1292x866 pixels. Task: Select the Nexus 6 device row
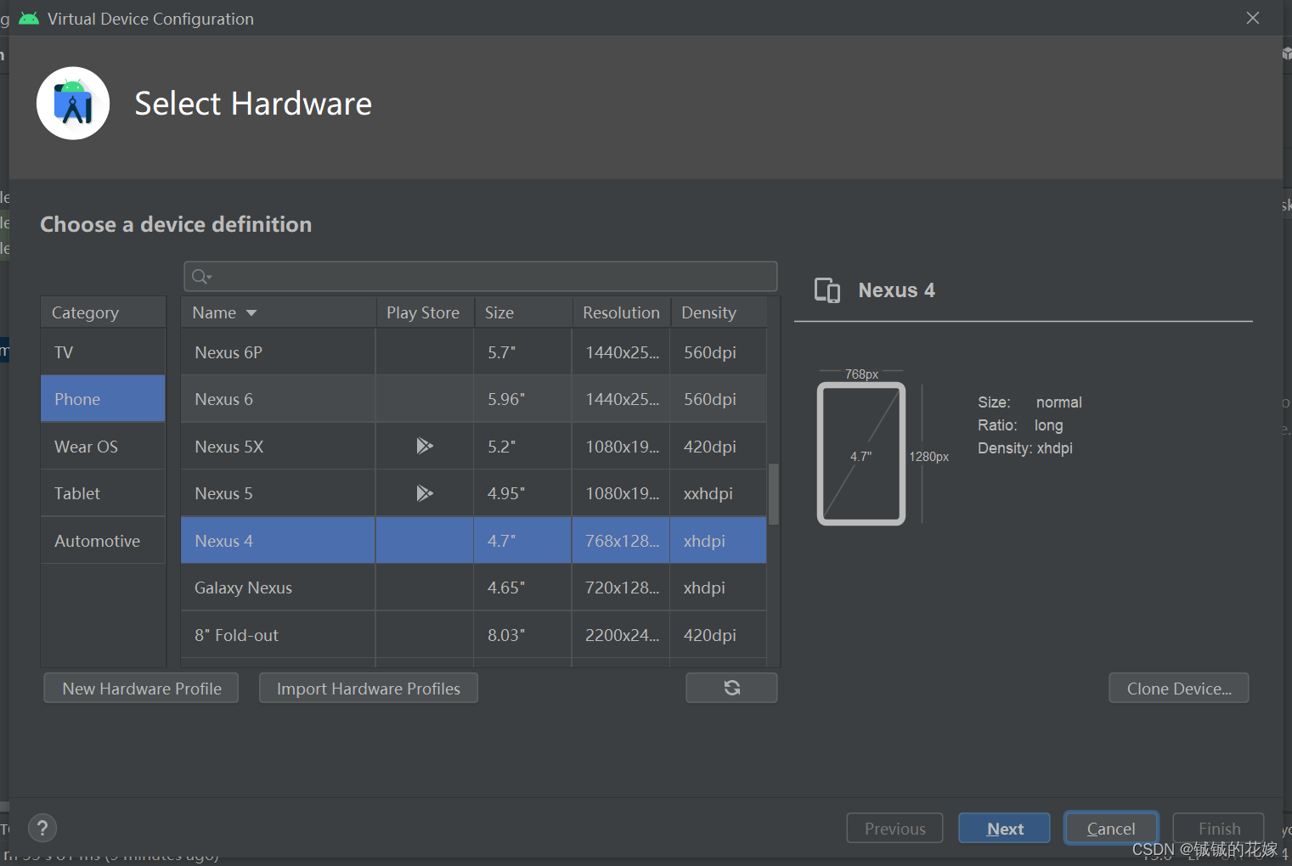point(473,399)
